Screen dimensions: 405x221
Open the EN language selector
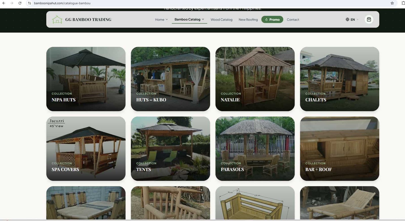(x=352, y=19)
